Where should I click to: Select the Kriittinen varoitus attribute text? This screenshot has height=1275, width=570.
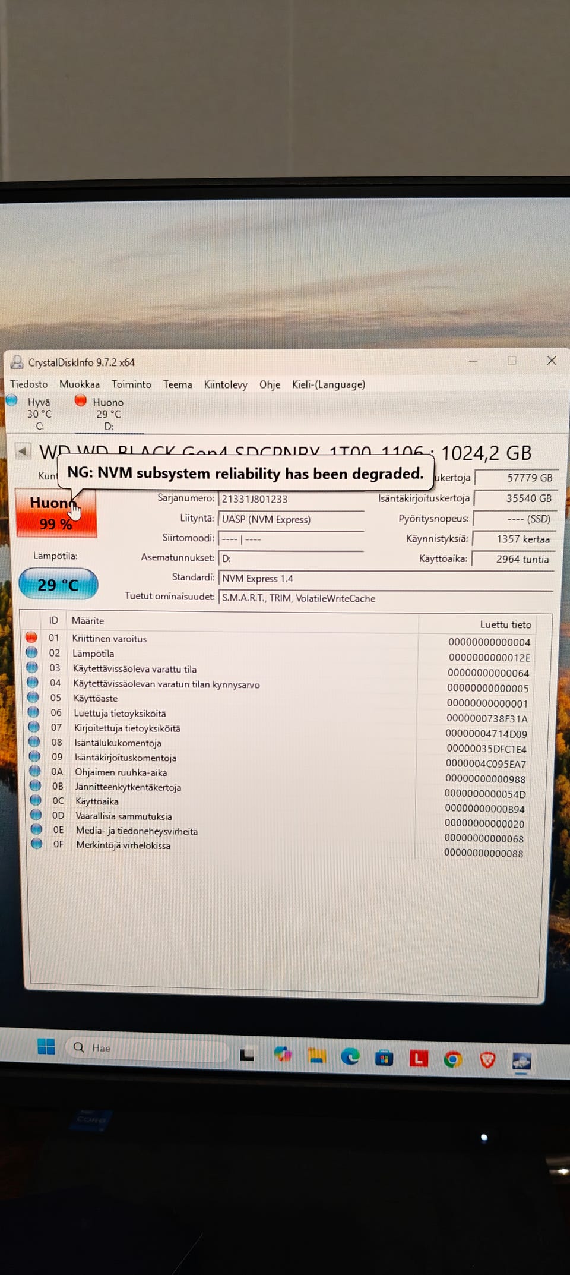(109, 639)
